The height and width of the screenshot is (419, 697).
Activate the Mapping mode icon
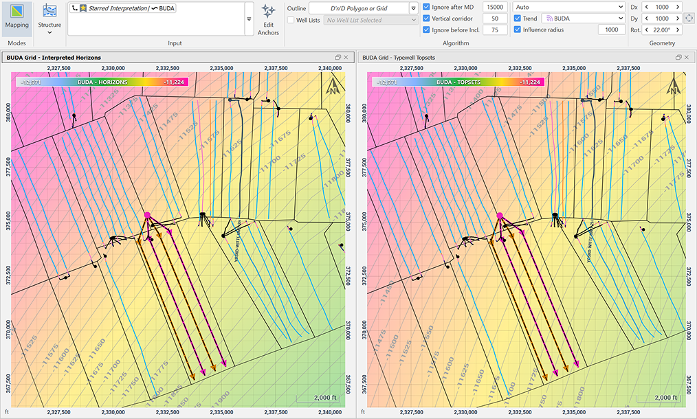click(17, 12)
